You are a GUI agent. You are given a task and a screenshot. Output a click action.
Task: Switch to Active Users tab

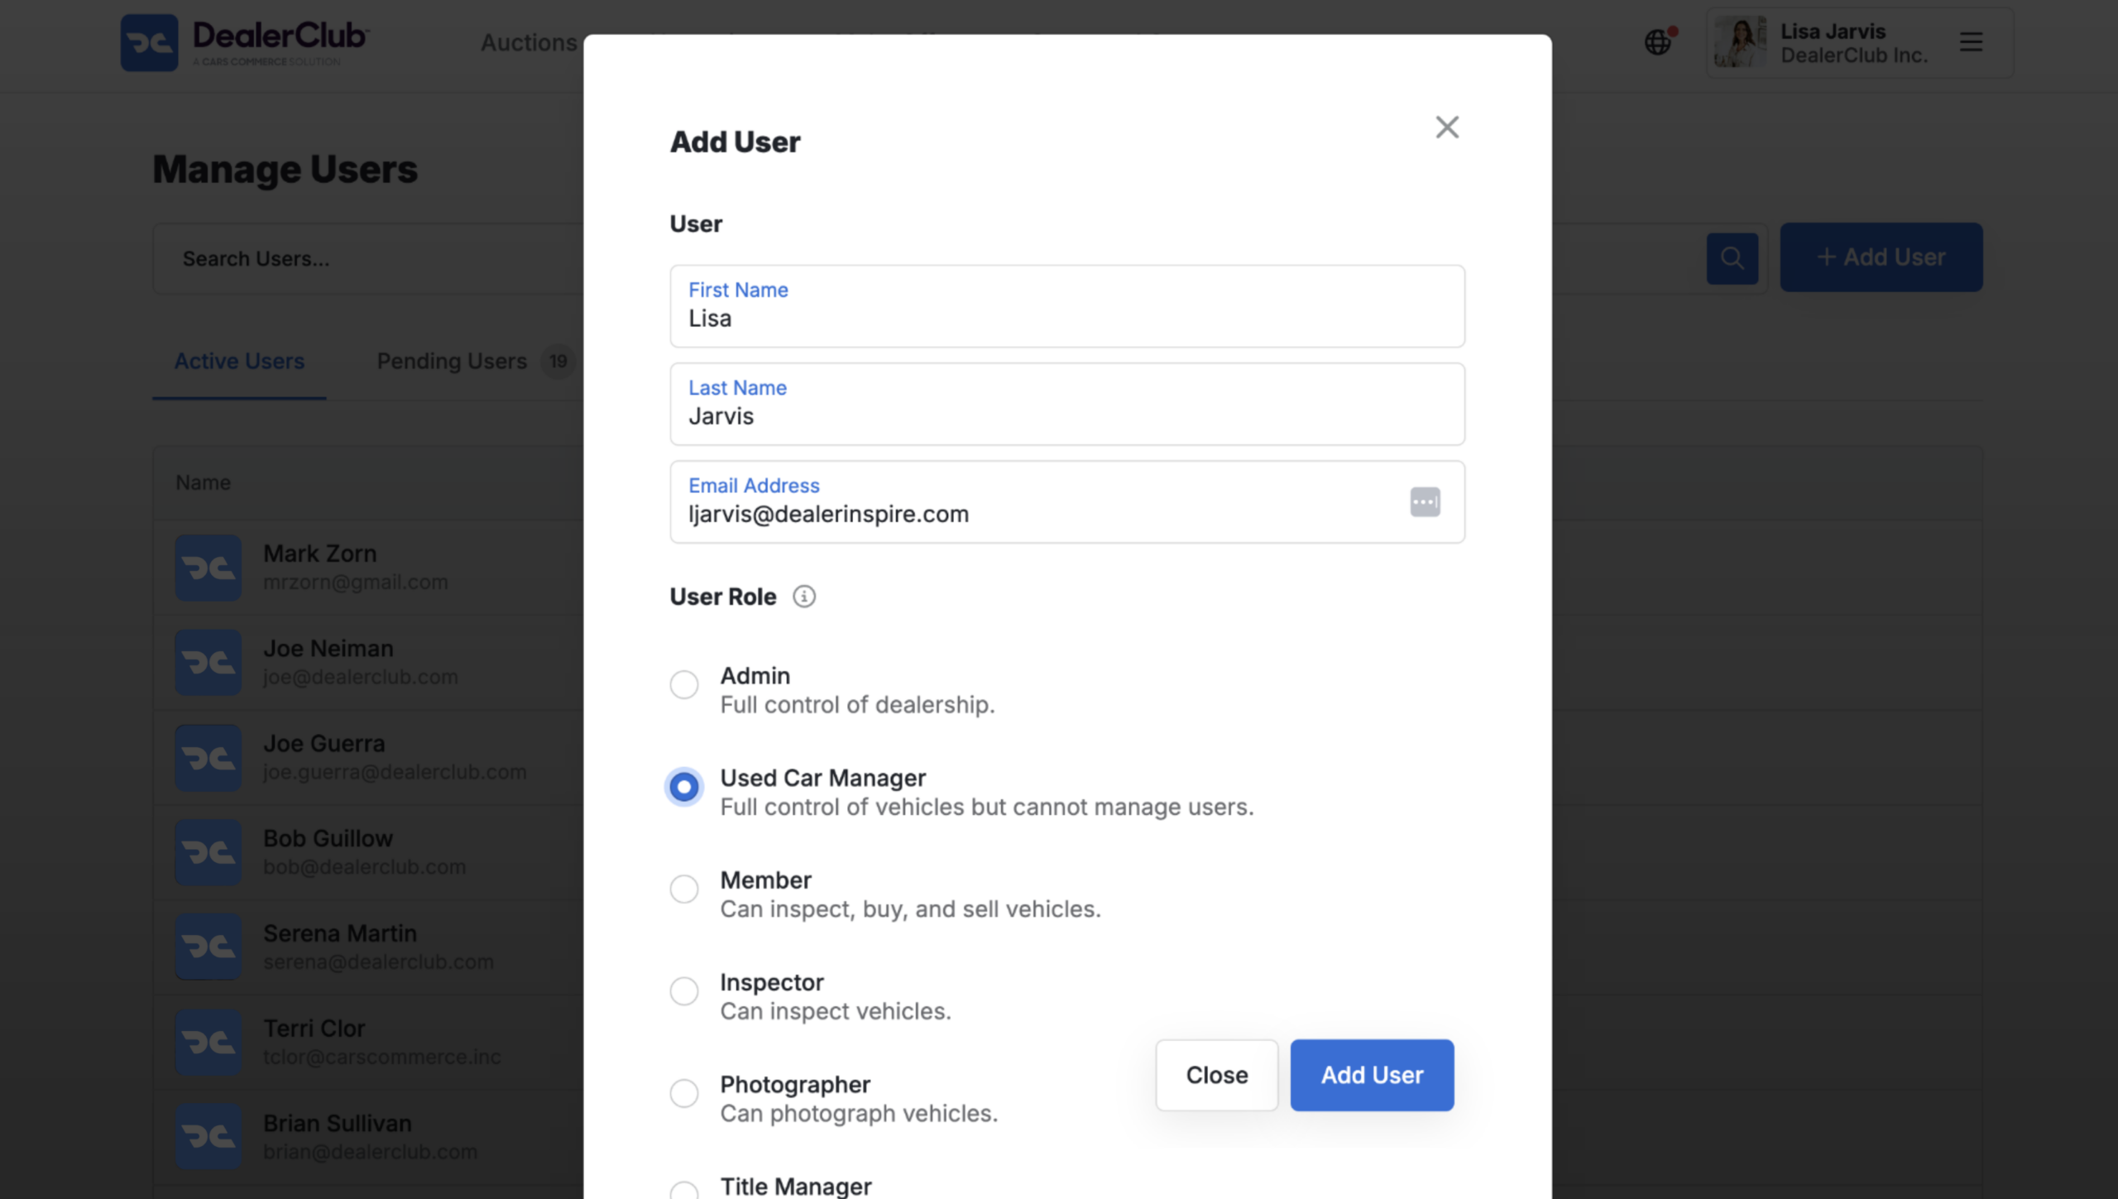(x=239, y=362)
